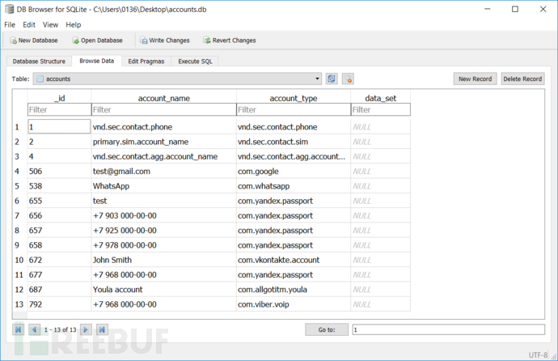This screenshot has width=558, height=361.
Task: Open the Table selection dropdown
Action: click(177, 79)
